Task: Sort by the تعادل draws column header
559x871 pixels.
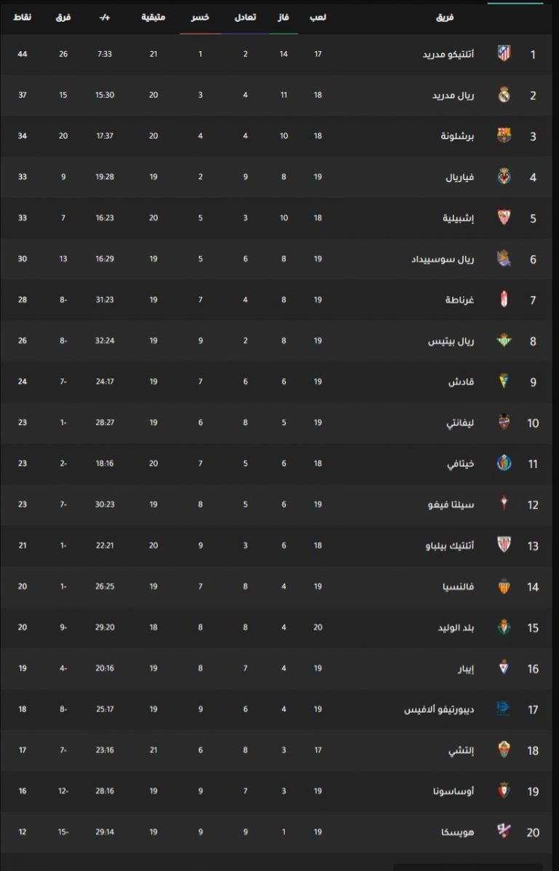Action: (x=245, y=17)
